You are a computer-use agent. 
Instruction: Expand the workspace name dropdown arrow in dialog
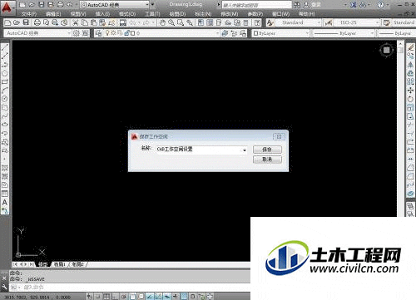(x=245, y=150)
